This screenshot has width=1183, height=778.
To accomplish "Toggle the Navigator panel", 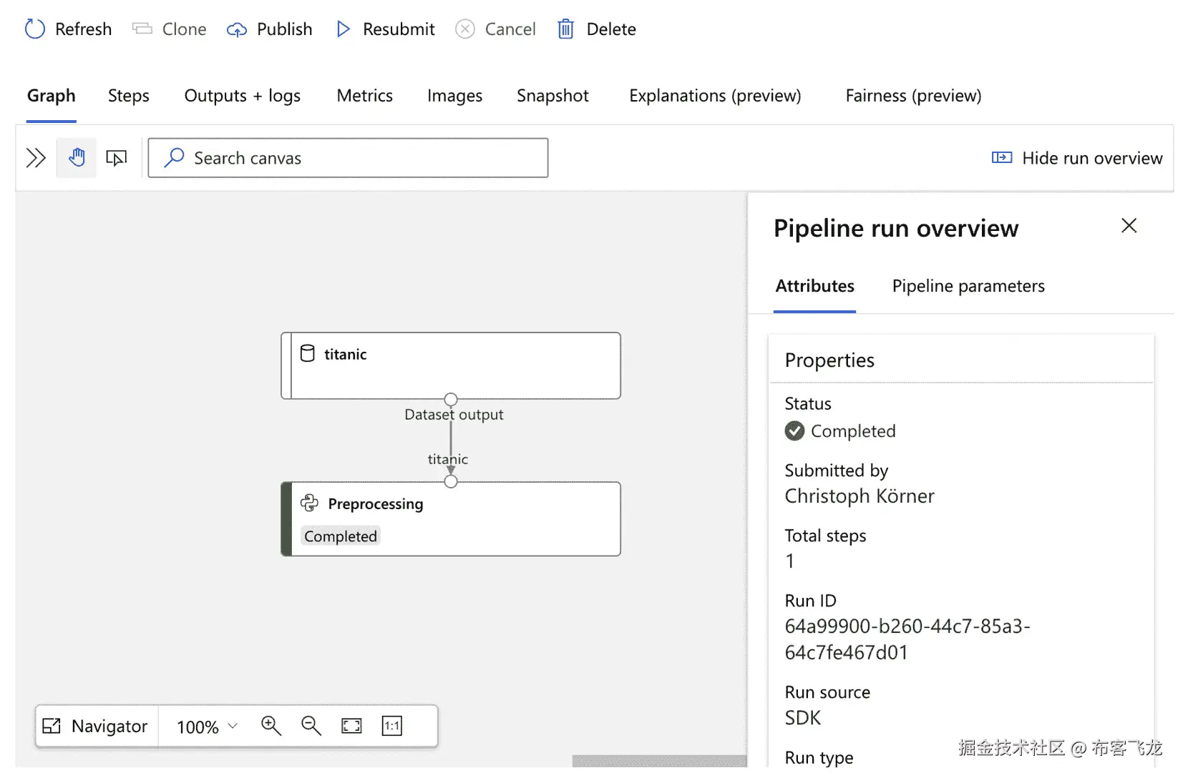I will coord(96,726).
